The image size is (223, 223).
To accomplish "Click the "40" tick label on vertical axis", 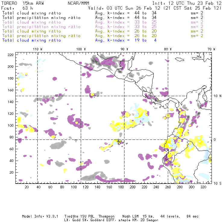I will click(11, 161).
